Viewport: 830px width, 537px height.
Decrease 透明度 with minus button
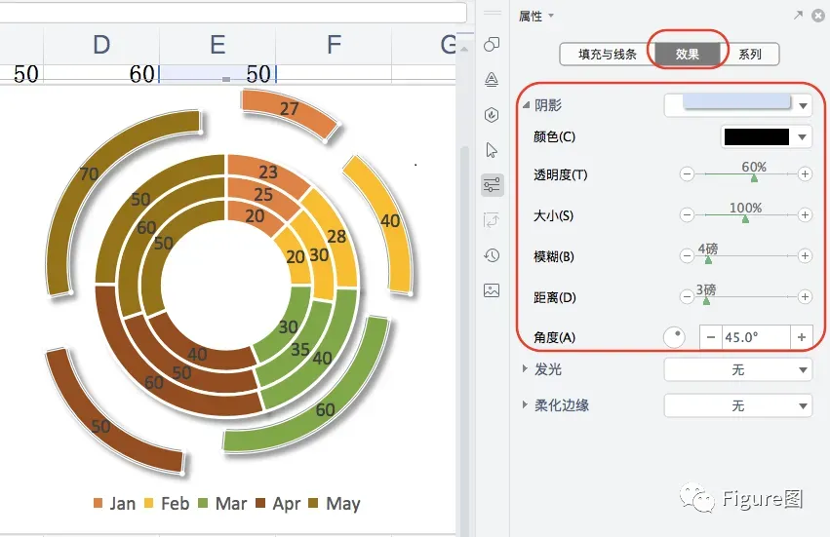687,174
